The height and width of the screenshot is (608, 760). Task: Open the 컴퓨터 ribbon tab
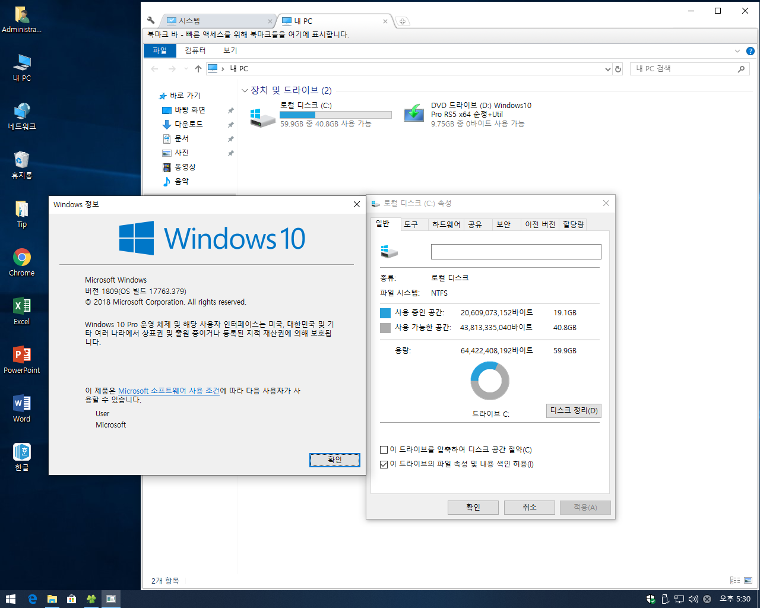[195, 50]
